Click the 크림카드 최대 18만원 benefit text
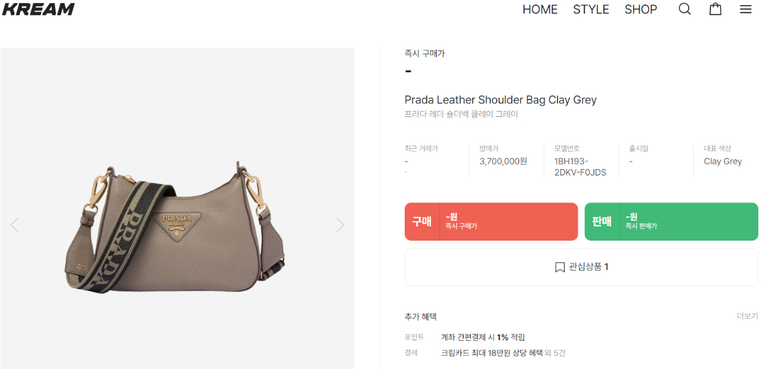 [x=492, y=352]
